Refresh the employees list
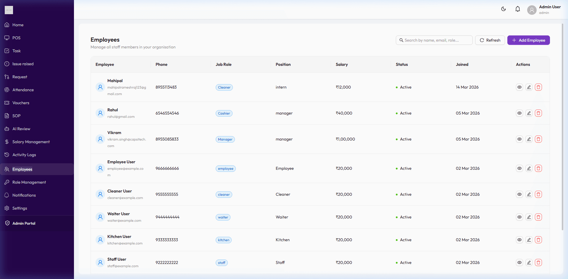The image size is (568, 279). (x=490, y=40)
